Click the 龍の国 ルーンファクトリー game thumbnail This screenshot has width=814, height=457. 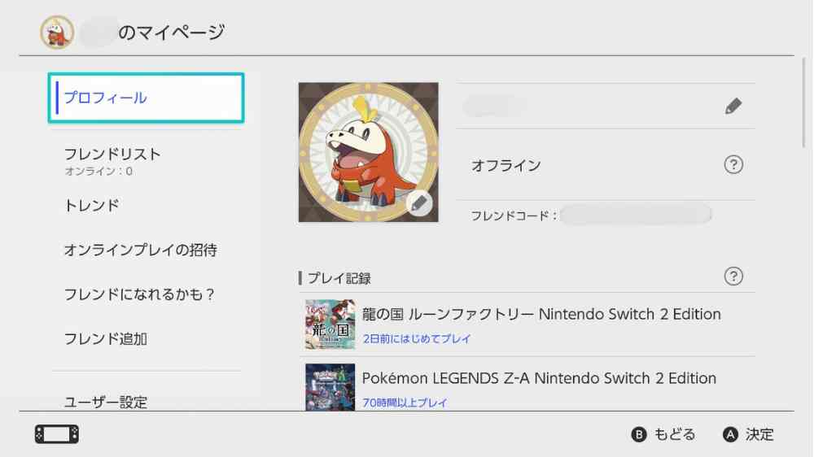pos(330,324)
